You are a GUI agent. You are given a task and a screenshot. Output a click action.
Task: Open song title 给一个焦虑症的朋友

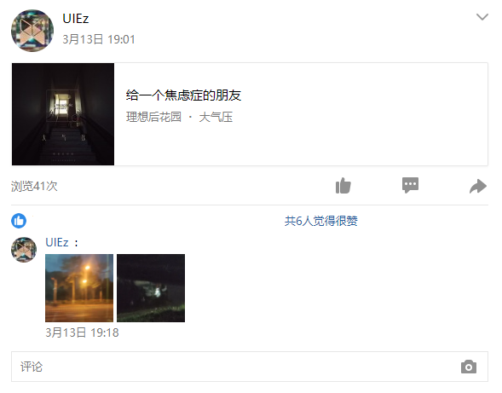point(183,95)
